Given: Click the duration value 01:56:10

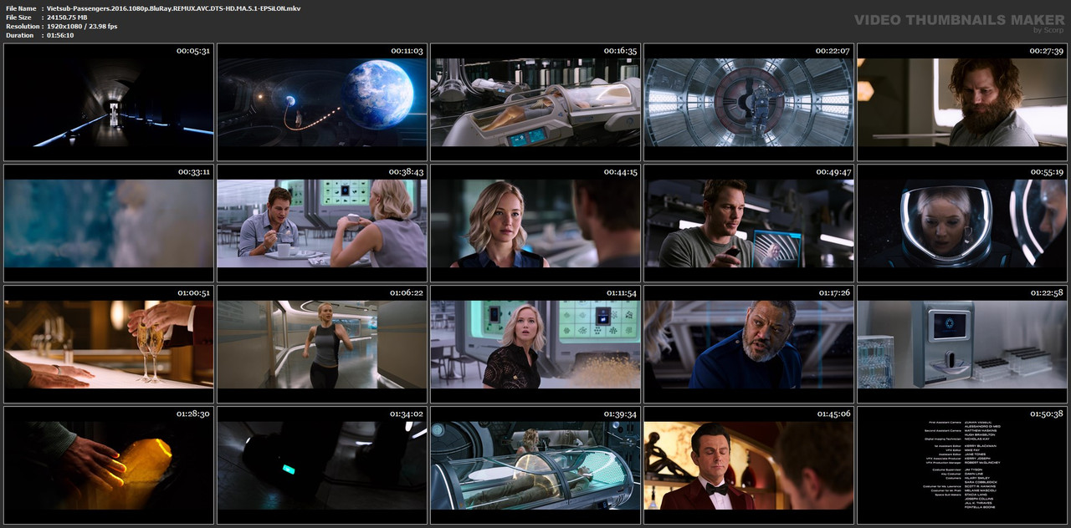Looking at the screenshot, I should tap(60, 36).
